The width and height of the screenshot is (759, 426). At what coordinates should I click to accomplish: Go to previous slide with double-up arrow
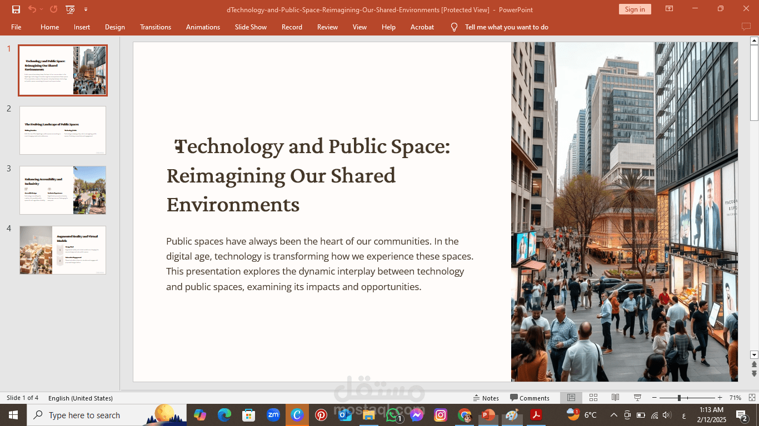tap(754, 364)
